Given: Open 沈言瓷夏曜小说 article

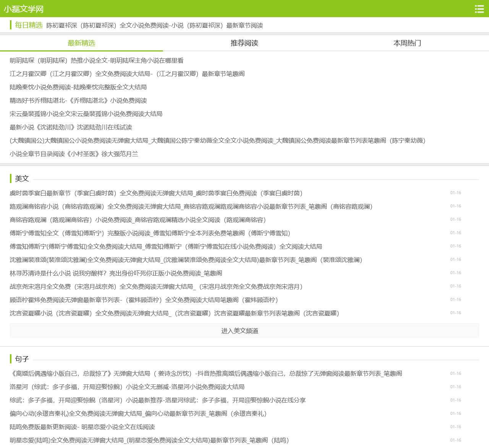Looking at the screenshot, I should (175, 313).
